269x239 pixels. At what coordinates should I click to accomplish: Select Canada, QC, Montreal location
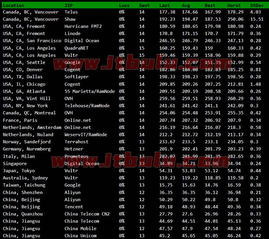tap(30, 113)
